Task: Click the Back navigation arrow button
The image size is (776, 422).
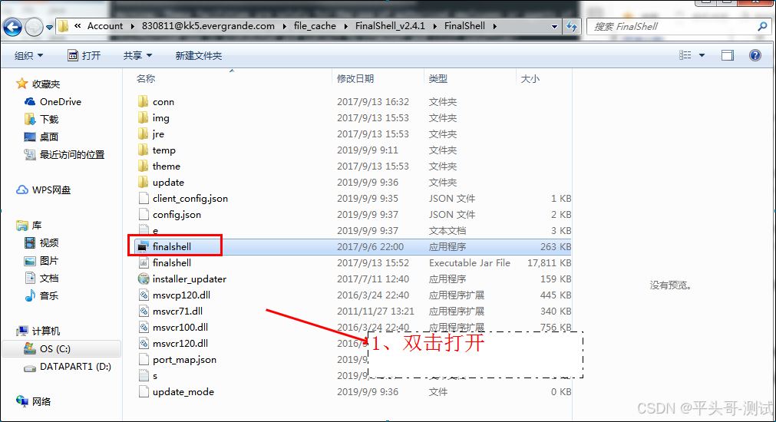Action: 12,27
